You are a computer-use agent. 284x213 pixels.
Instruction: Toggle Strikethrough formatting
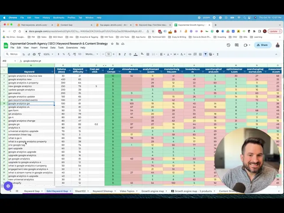click(130, 54)
